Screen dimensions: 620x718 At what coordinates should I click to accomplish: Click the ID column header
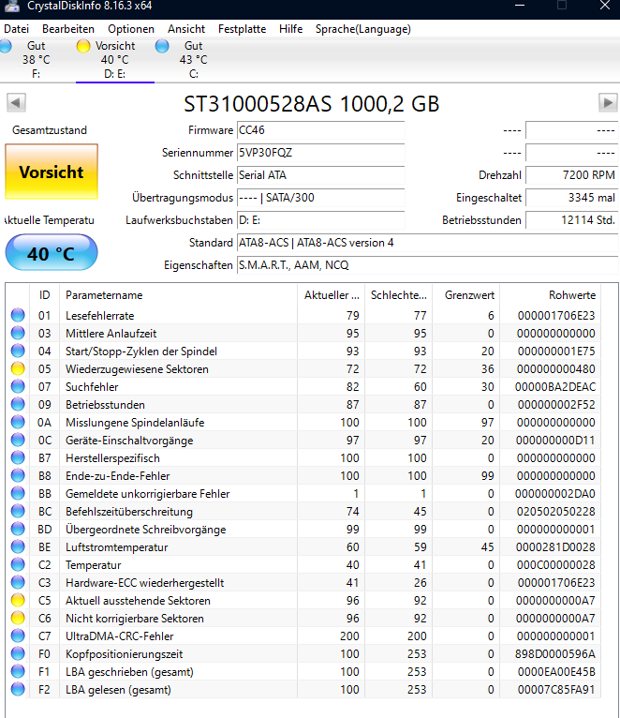[44, 295]
